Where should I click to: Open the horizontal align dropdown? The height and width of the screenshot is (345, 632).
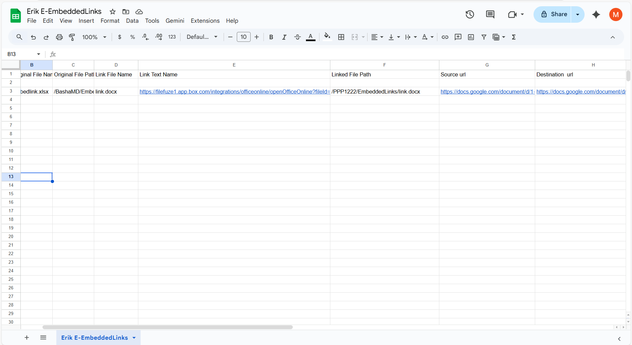pyautogui.click(x=377, y=37)
